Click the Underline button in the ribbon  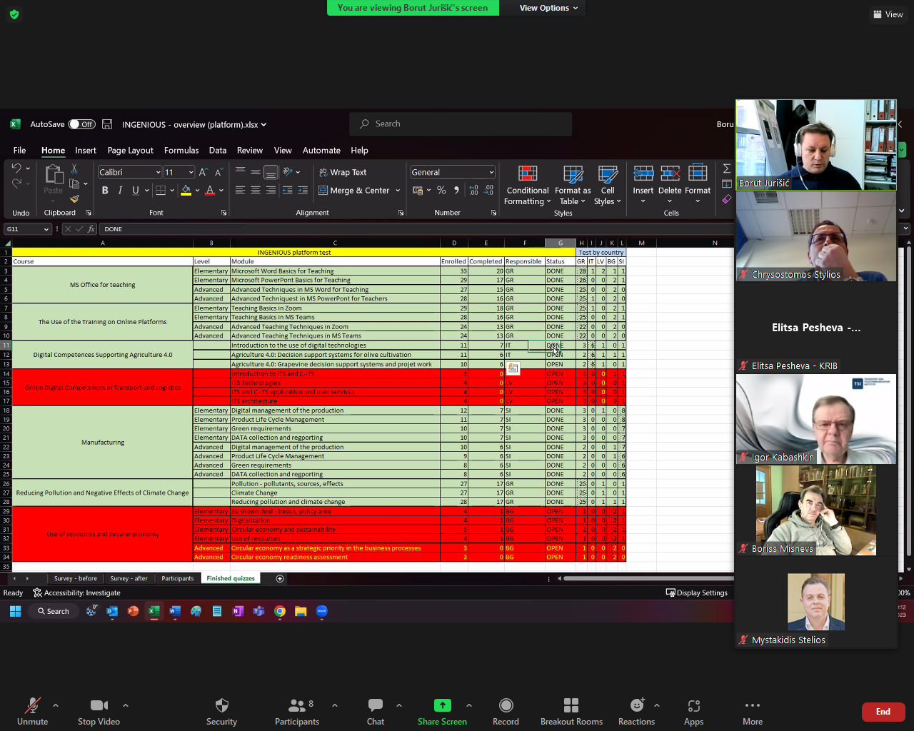(x=135, y=191)
